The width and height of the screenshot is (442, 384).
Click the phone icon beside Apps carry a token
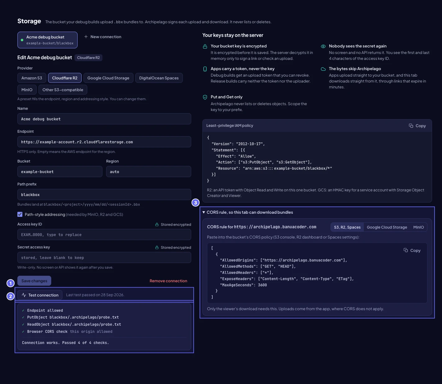205,69
